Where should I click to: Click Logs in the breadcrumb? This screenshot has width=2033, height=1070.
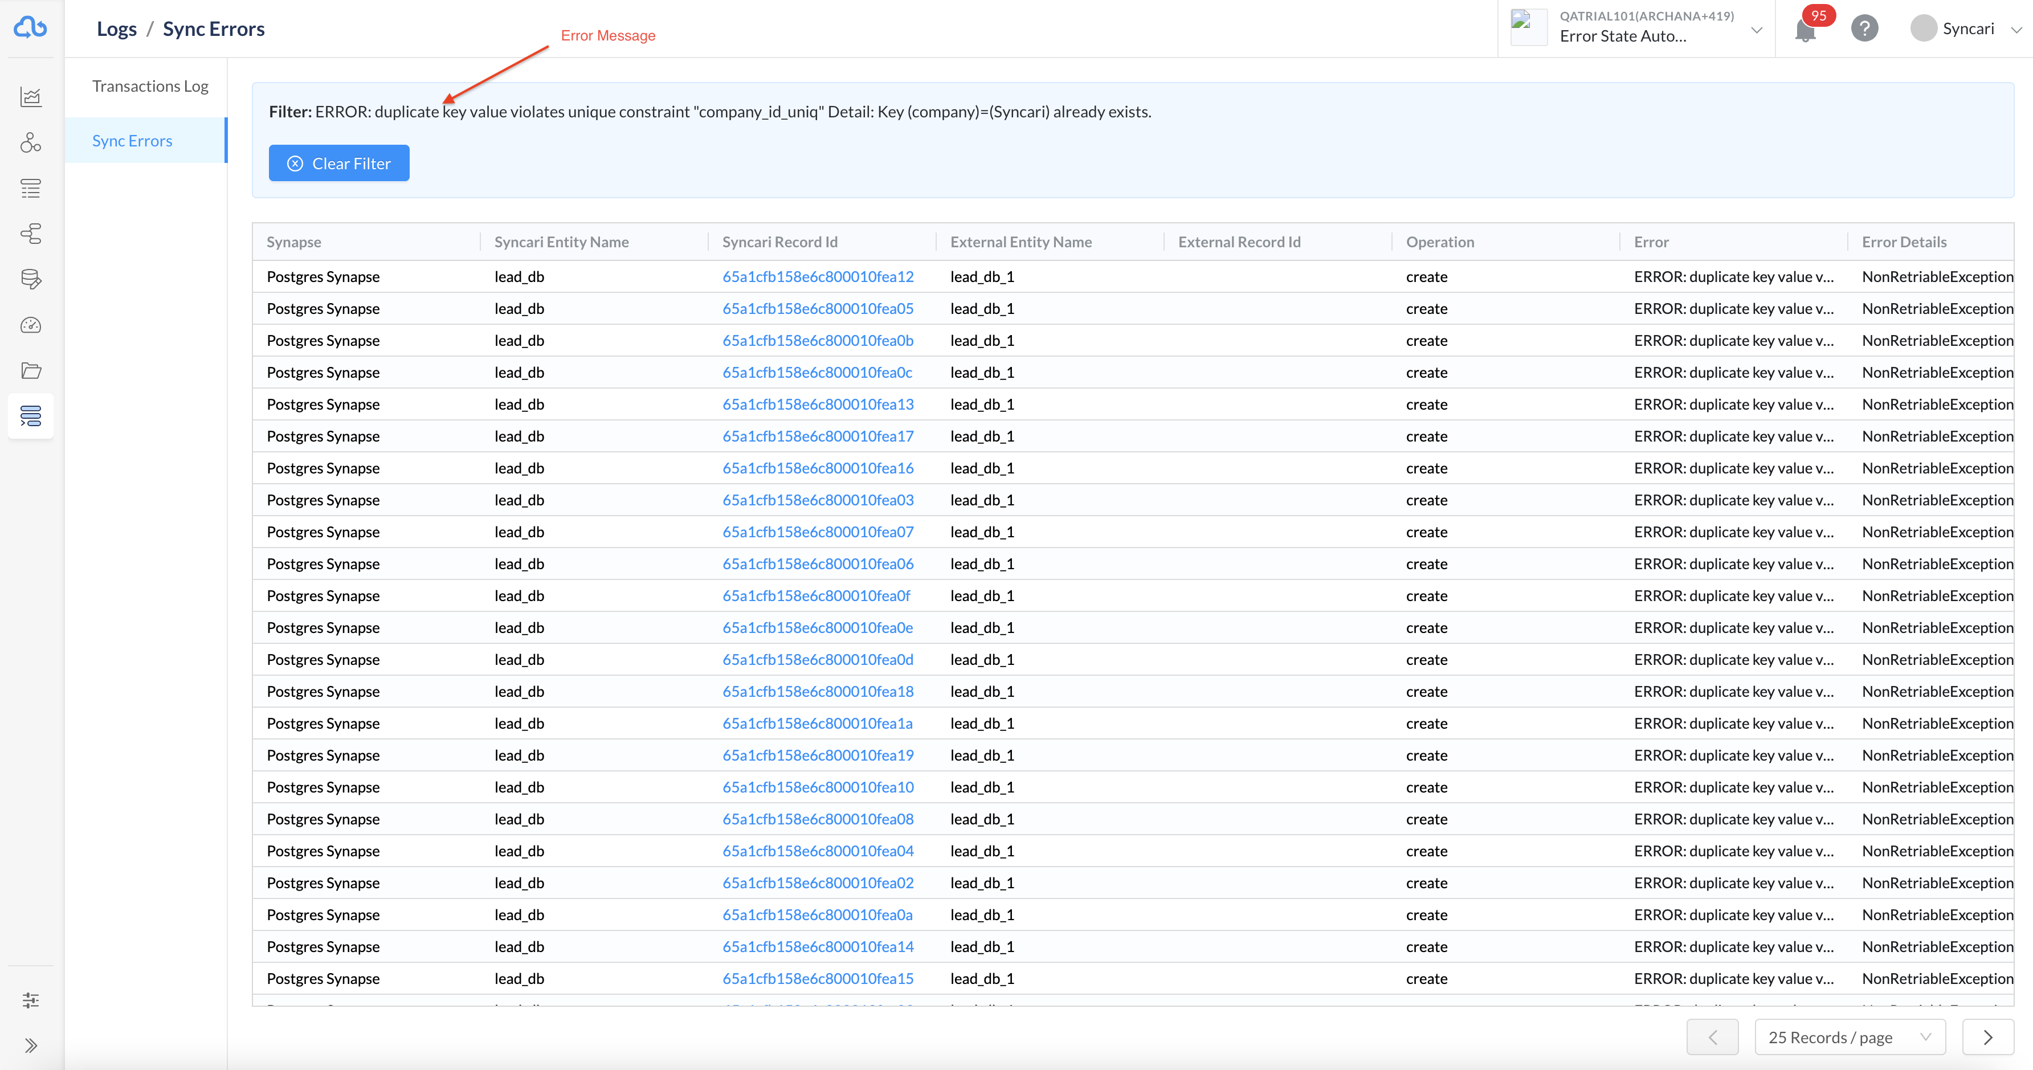click(117, 28)
